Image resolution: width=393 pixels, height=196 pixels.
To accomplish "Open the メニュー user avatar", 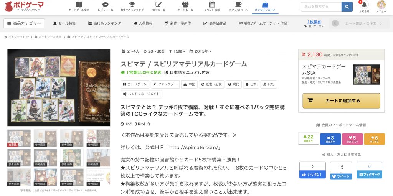I will (381, 5).
